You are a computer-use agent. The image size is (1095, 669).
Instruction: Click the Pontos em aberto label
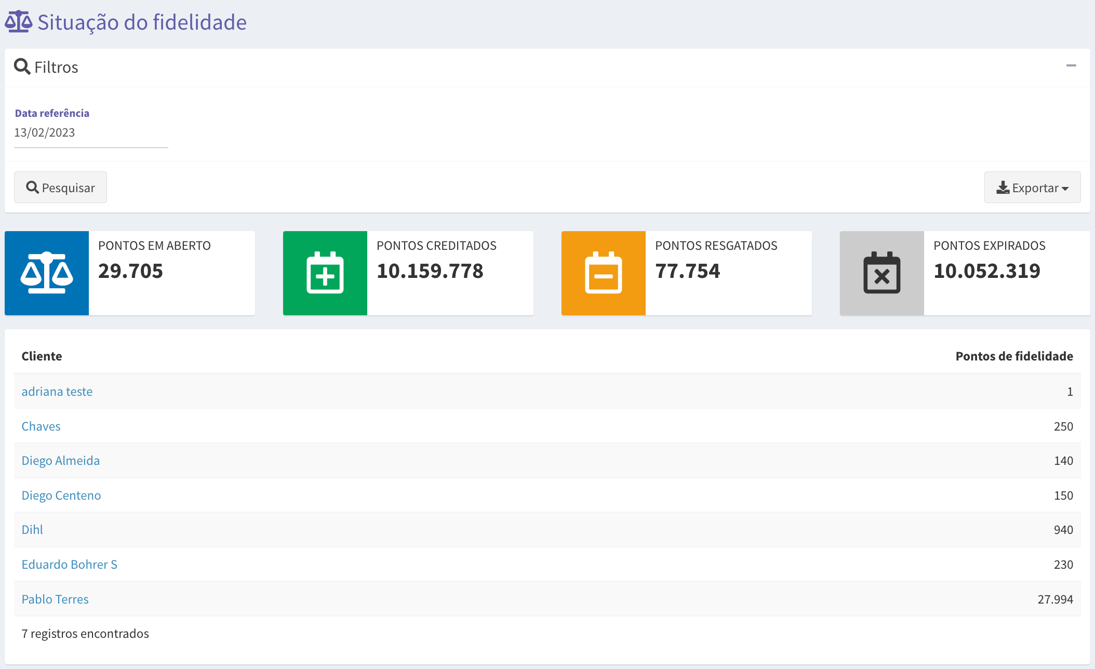click(x=154, y=246)
